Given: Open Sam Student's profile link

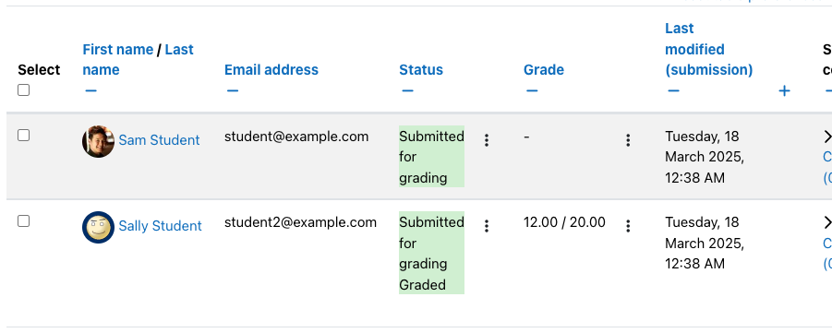Looking at the screenshot, I should click(159, 140).
